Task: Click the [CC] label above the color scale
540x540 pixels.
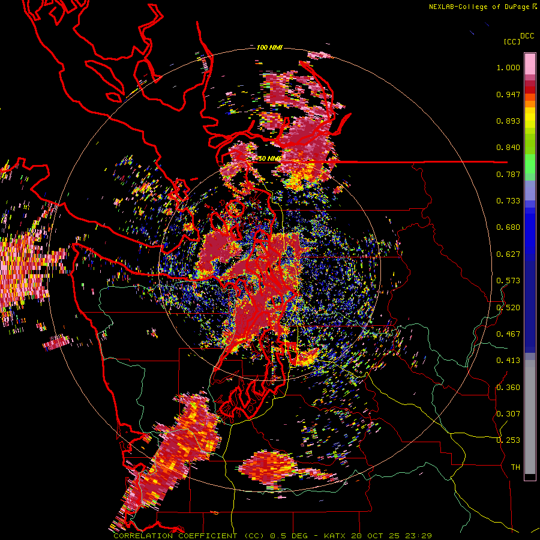Action: (512, 41)
